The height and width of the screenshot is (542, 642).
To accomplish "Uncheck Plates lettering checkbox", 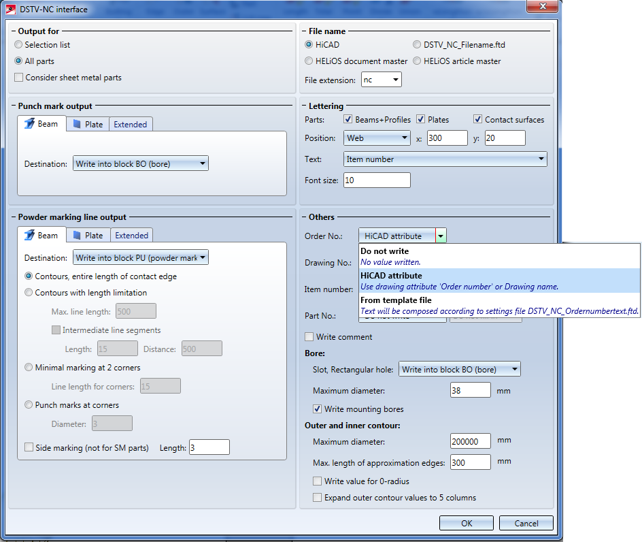I will coord(420,119).
